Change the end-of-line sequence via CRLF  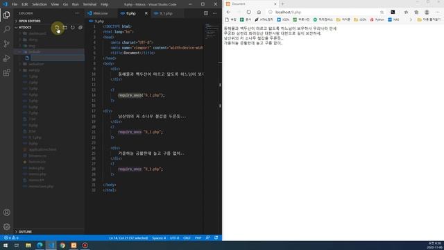pos(187,237)
